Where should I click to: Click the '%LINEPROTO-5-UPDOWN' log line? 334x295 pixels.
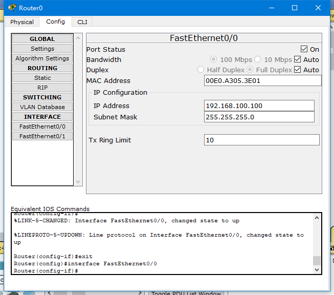[159, 239]
